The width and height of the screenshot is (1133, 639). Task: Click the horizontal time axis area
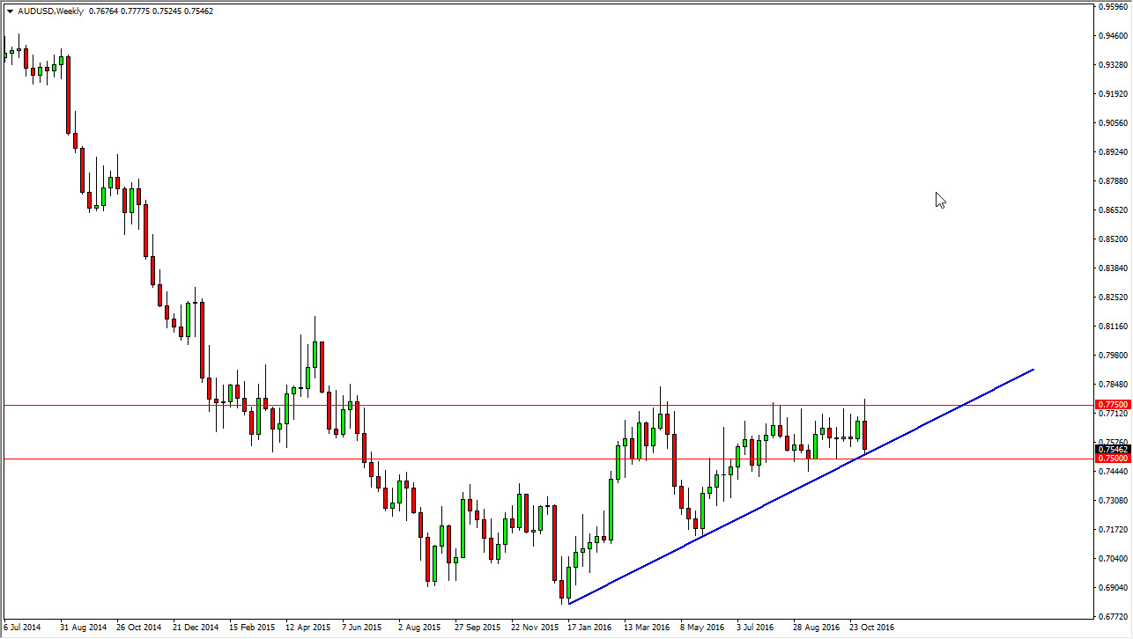click(x=441, y=628)
